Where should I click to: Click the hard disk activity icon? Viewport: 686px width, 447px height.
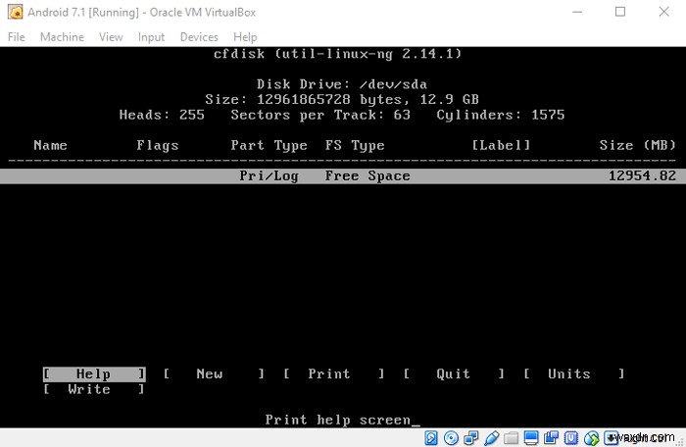pos(431,438)
